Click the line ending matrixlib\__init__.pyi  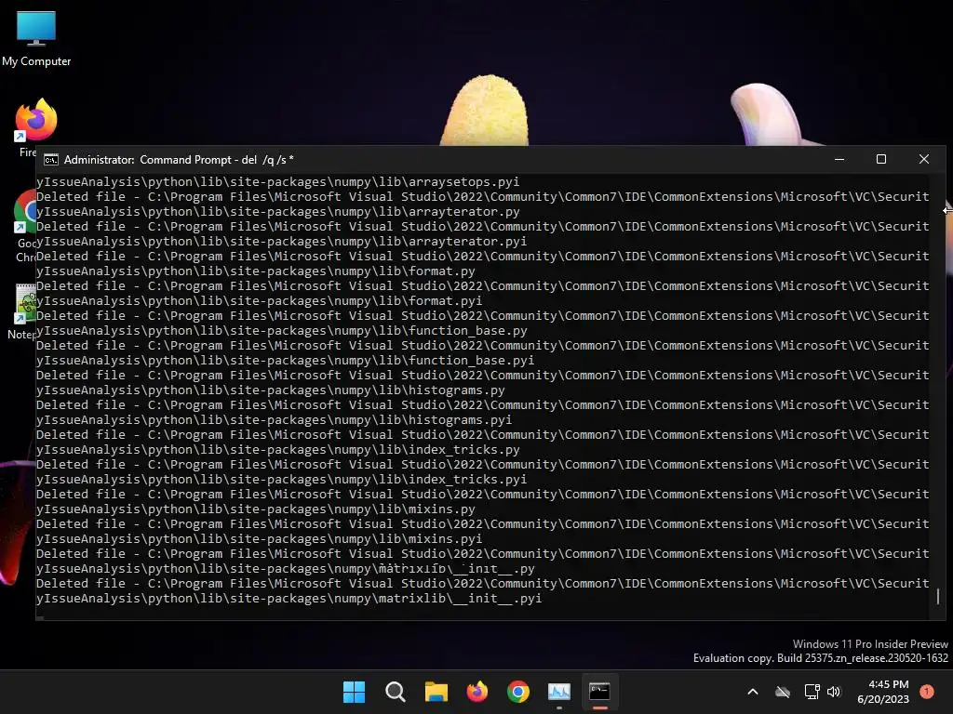[289, 598]
